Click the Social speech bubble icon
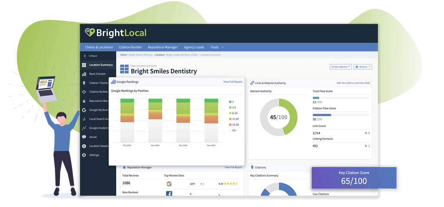444x207 pixels. 84,137
